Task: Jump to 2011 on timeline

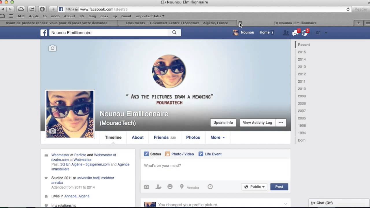Action: click(302, 81)
